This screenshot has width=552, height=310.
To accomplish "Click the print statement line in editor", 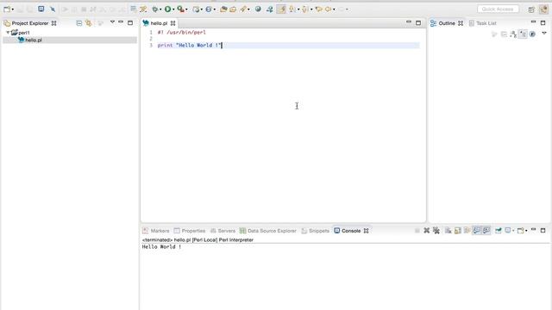I will coord(190,46).
